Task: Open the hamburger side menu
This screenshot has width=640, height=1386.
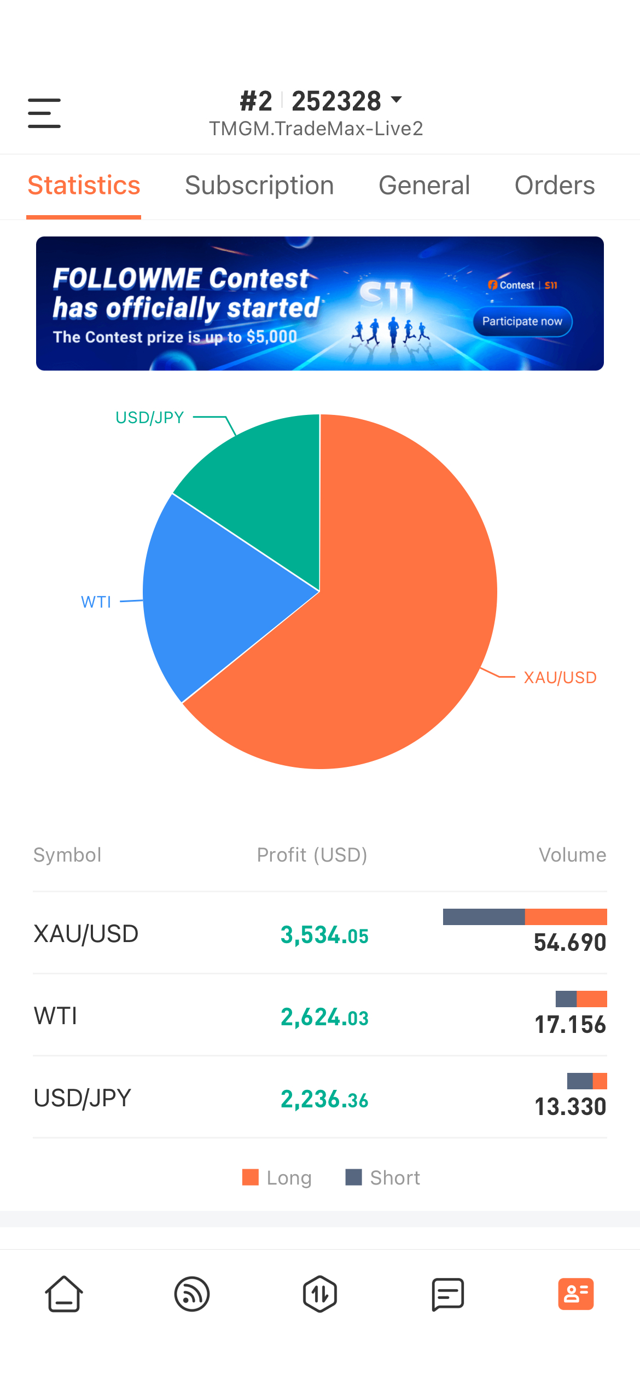Action: point(44,113)
